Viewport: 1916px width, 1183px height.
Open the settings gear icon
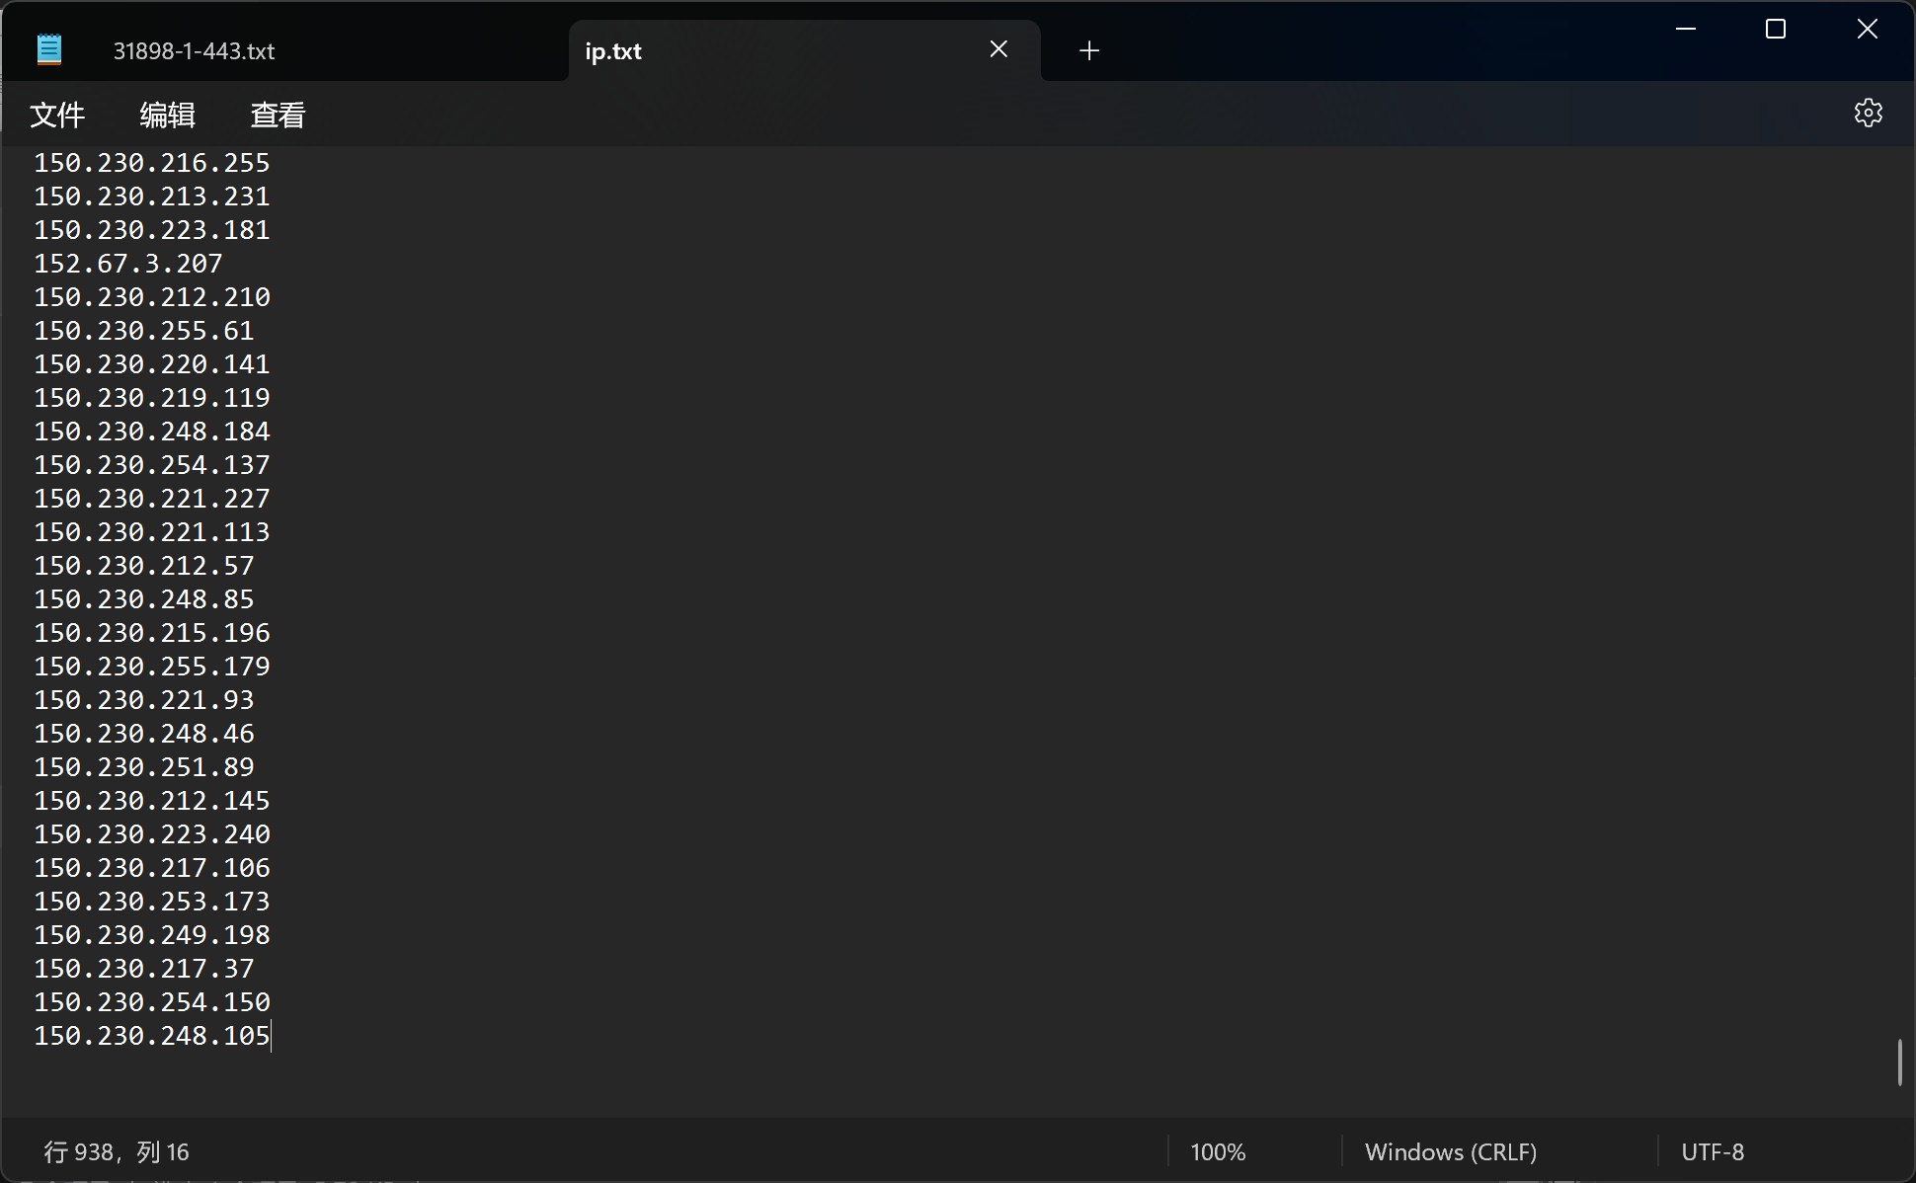pyautogui.click(x=1867, y=114)
